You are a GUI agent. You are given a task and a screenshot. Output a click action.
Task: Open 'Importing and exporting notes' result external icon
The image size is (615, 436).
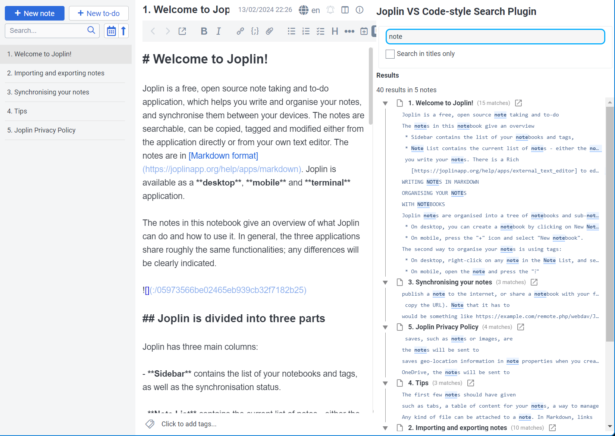pos(552,428)
